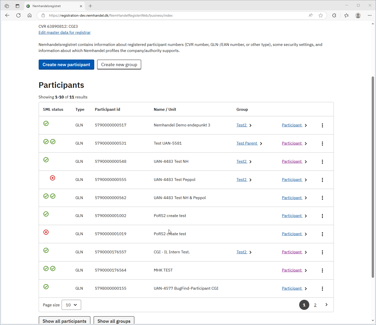Open actions menu for UAN-4483 Test NH row
Image resolution: width=376 pixels, height=325 pixels.
322,162
